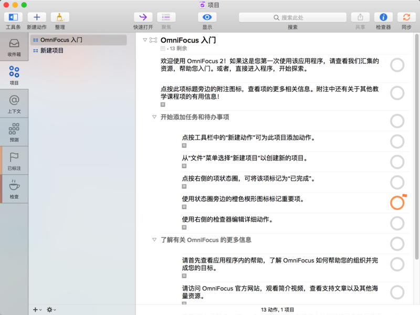Open note icon under 请首先查看应用程序内的帮助 item
The image size is (420, 315).
(184, 276)
